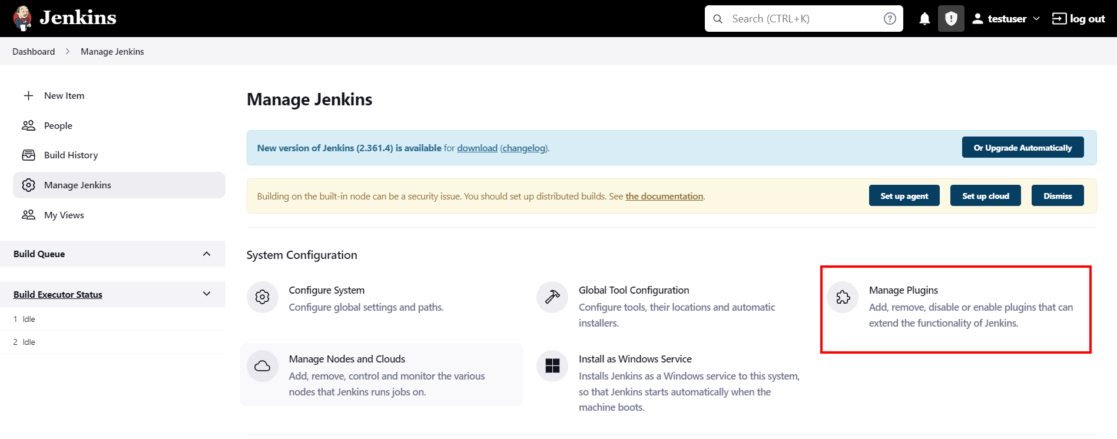Open the security warning shield icon
This screenshot has width=1117, height=439.
951,19
